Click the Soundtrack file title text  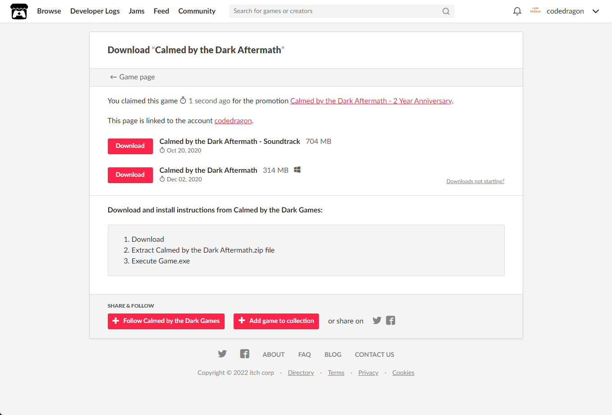click(x=230, y=142)
